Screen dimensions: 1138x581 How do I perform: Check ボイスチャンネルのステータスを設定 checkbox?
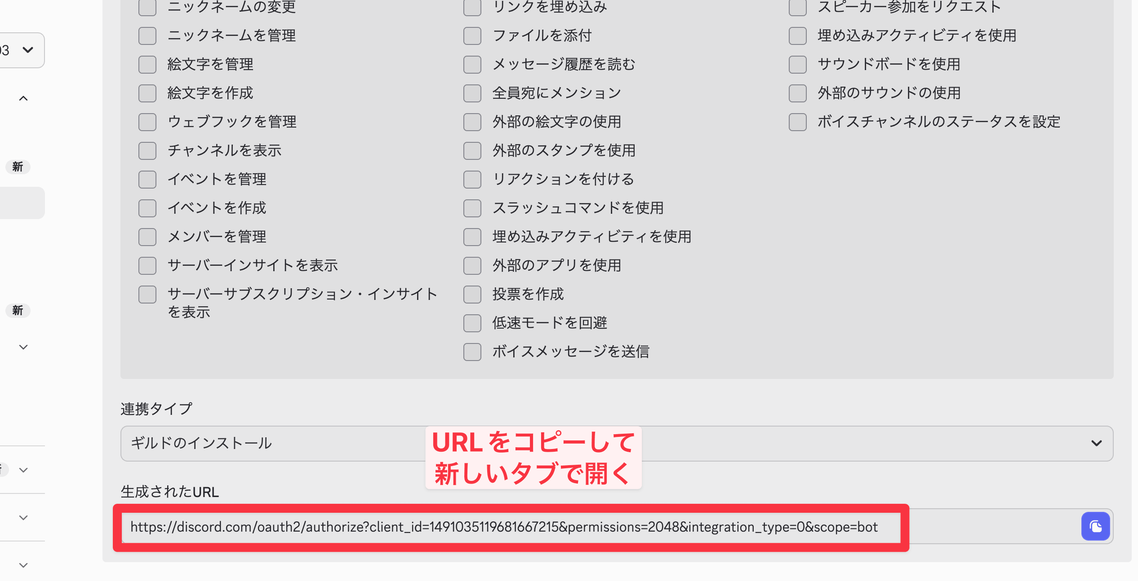tap(797, 122)
